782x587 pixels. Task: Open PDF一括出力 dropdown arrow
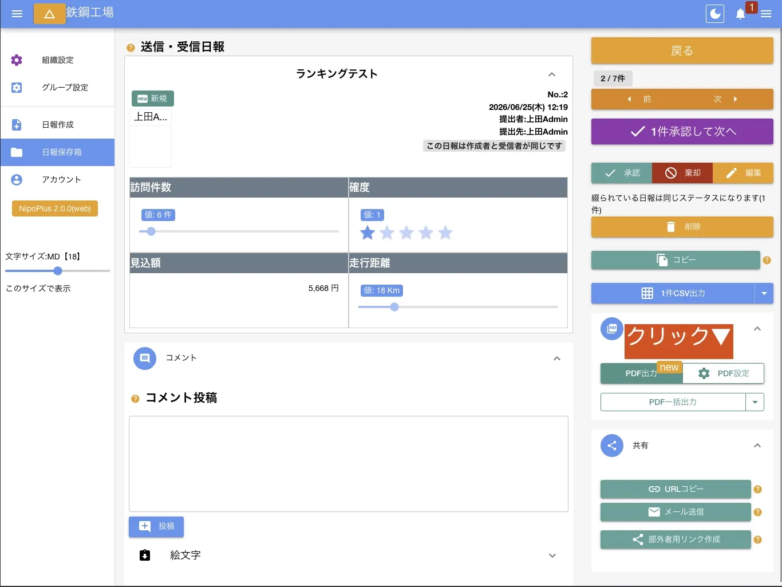(x=755, y=402)
